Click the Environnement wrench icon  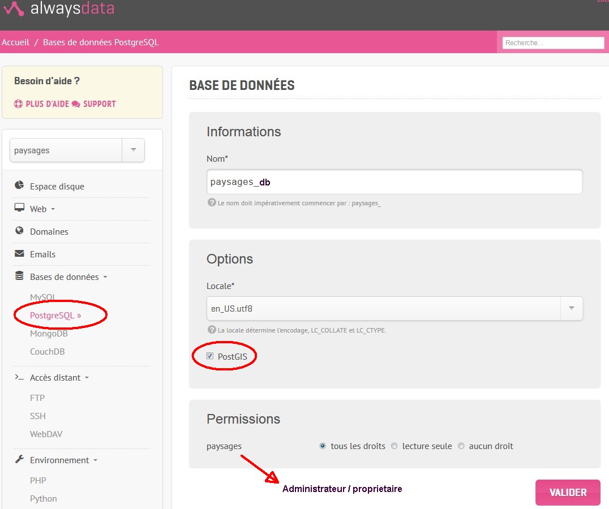tap(19, 459)
